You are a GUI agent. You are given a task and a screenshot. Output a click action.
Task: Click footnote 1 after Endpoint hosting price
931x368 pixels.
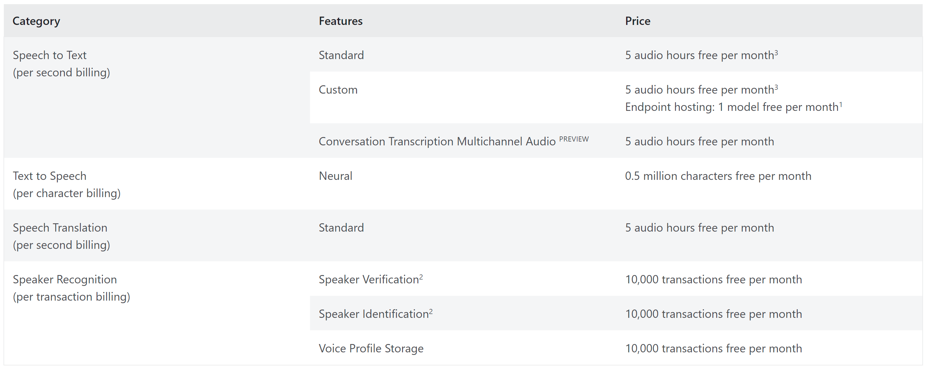pyautogui.click(x=841, y=104)
